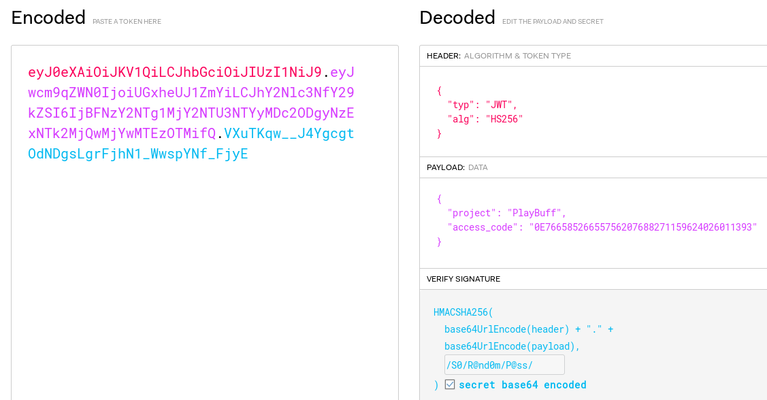Viewport: 767px width, 400px height.
Task: Click the "Edit the payload and secret" hint
Action: click(x=553, y=22)
